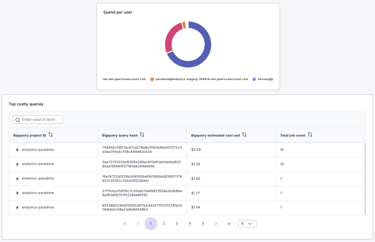Viewport: 375px width, 242px height.
Task: Go to previous page arrow
Action: click(138, 224)
